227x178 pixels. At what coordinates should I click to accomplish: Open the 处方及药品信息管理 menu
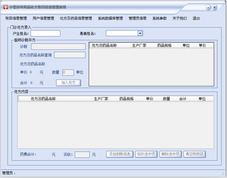[76, 18]
